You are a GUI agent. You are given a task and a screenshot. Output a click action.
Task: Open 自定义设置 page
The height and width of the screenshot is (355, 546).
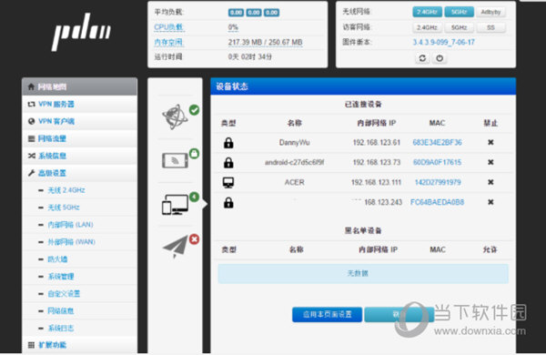(x=64, y=293)
